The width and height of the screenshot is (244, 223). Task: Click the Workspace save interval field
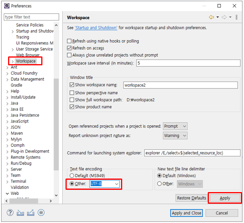[188, 63]
